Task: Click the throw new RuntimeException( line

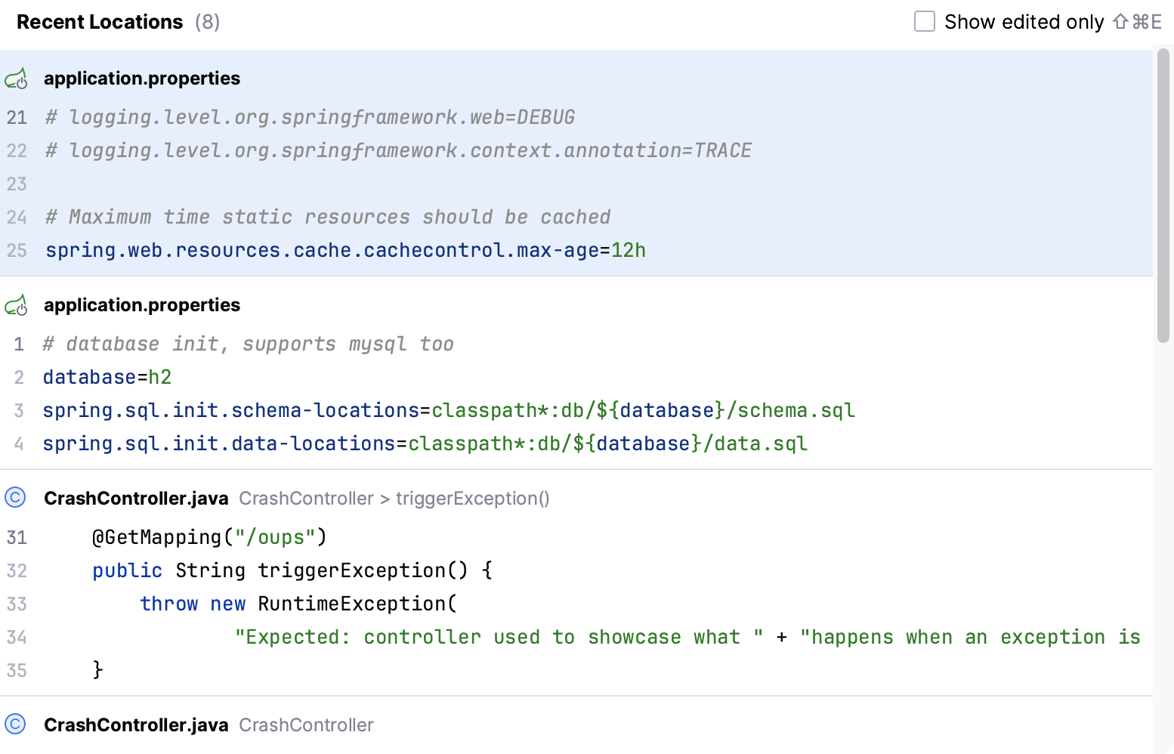Action: coord(298,604)
